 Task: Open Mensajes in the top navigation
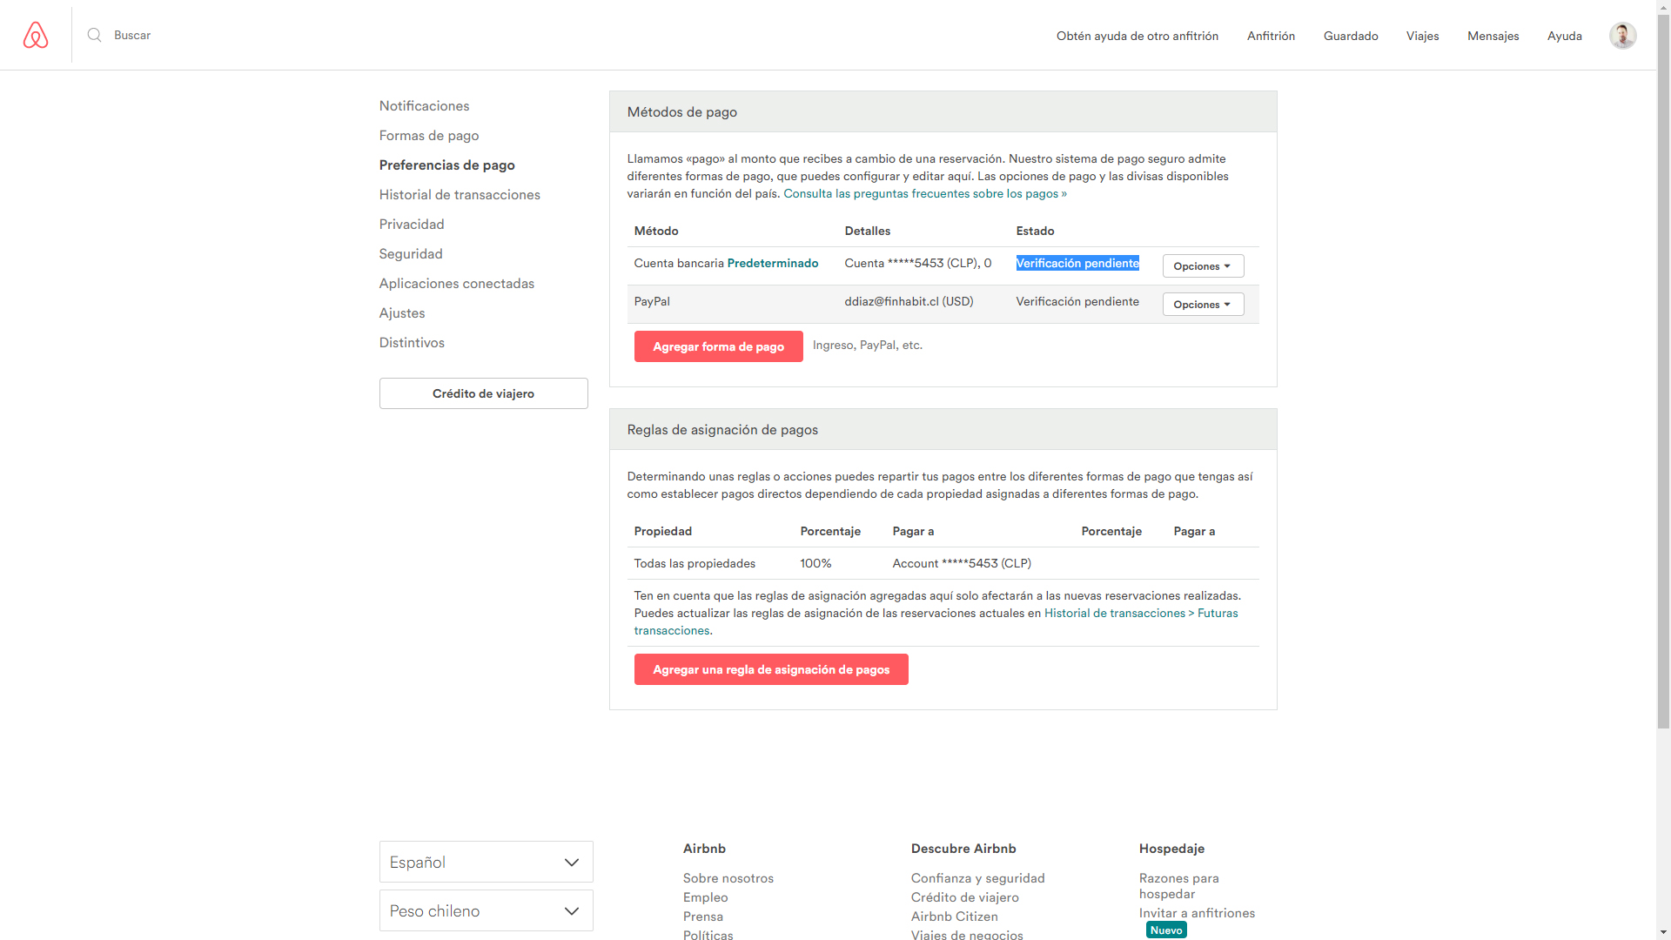pos(1493,36)
